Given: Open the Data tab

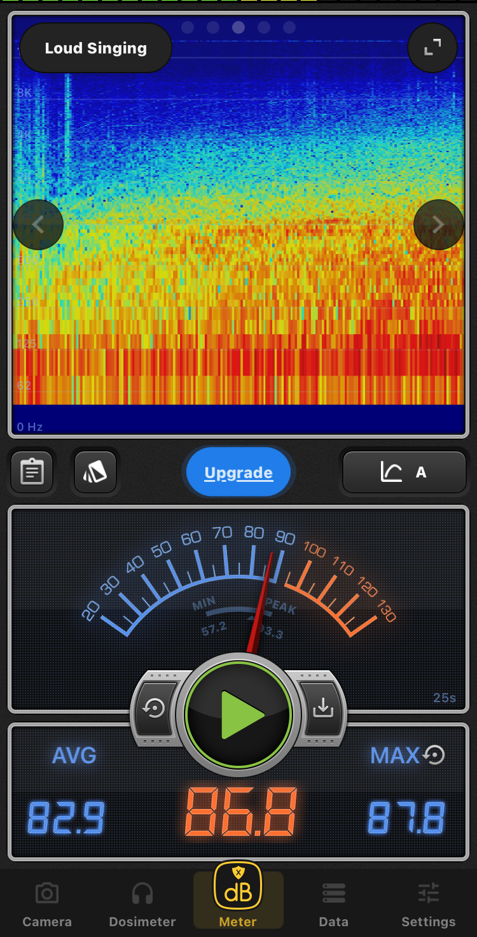Looking at the screenshot, I should tap(334, 904).
